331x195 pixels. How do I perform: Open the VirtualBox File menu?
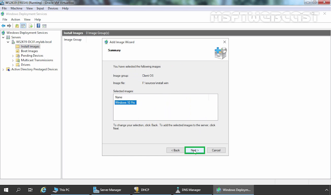(4, 8)
